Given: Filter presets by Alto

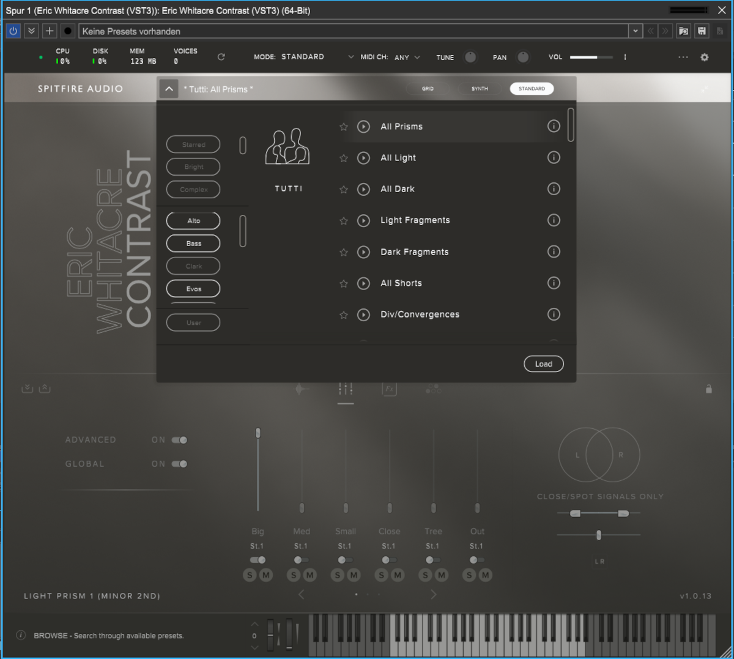Looking at the screenshot, I should (x=193, y=221).
